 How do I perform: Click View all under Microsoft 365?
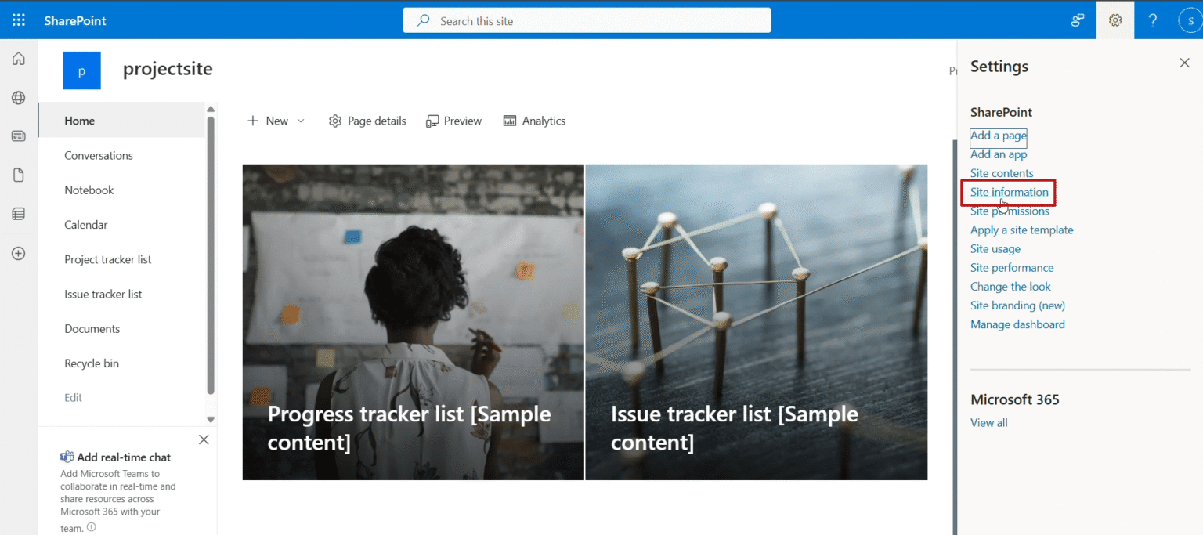988,422
